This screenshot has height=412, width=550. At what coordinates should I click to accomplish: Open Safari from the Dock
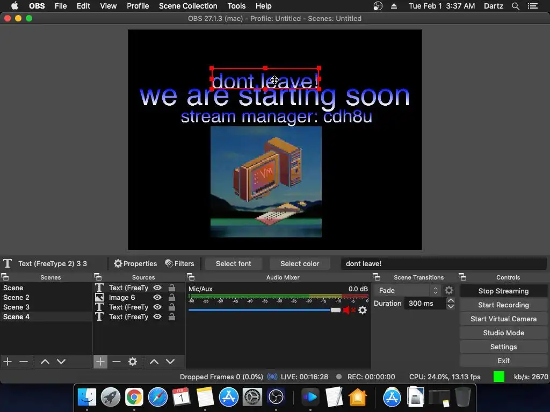pos(158,397)
